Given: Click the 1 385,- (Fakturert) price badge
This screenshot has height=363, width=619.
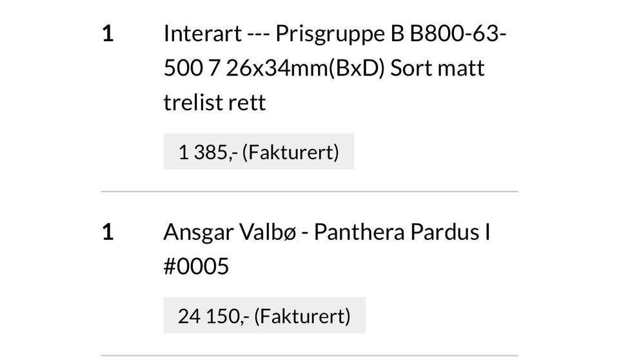Looking at the screenshot, I should 259,152.
